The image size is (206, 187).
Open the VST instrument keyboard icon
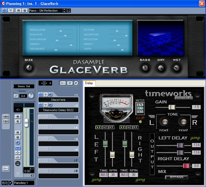[x=18, y=163]
